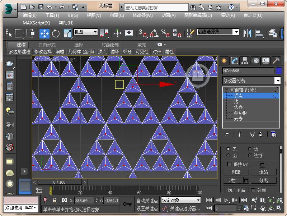This screenshot has width=287, height=216.
Task: Select the 面 radio button
Action: pyautogui.click(x=228, y=156)
